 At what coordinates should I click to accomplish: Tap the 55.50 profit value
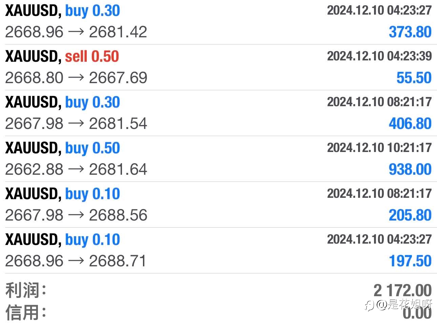(414, 78)
